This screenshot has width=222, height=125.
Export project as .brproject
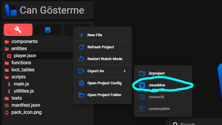pos(156,73)
